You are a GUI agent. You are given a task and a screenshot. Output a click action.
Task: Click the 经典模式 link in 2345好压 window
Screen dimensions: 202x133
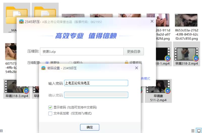[x=145, y=78]
